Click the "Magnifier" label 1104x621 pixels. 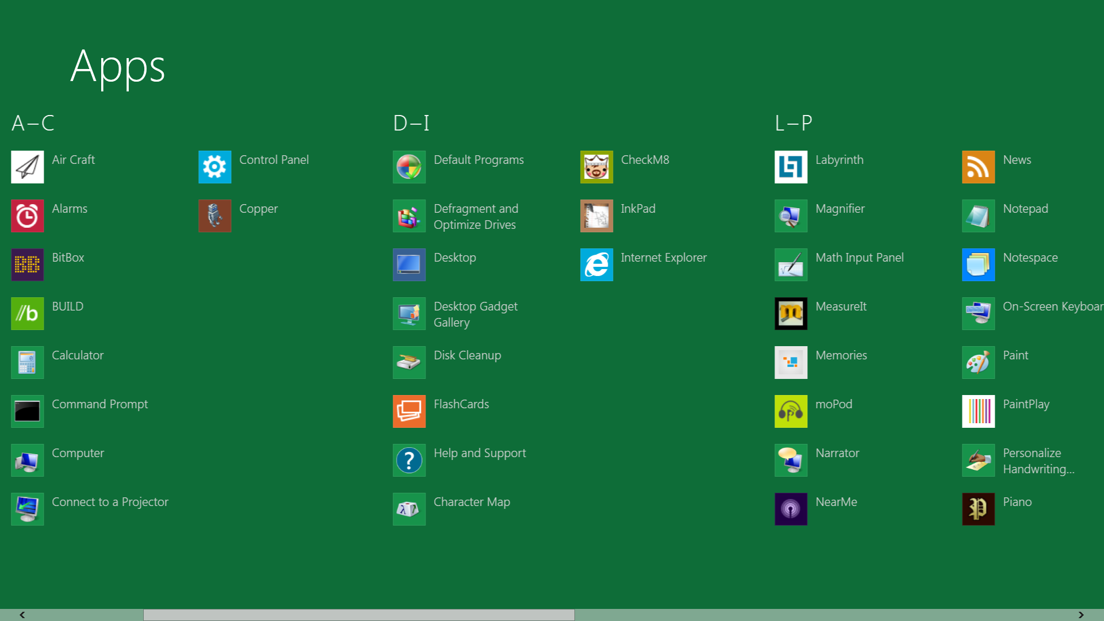[x=840, y=209]
